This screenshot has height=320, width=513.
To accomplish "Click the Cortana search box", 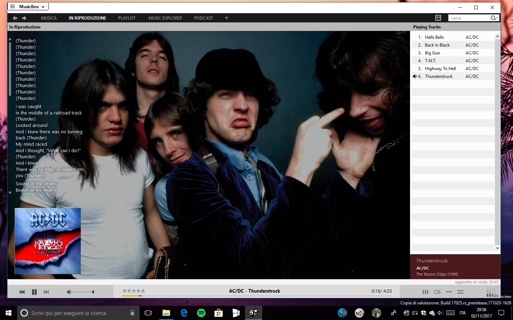I will tap(78, 313).
